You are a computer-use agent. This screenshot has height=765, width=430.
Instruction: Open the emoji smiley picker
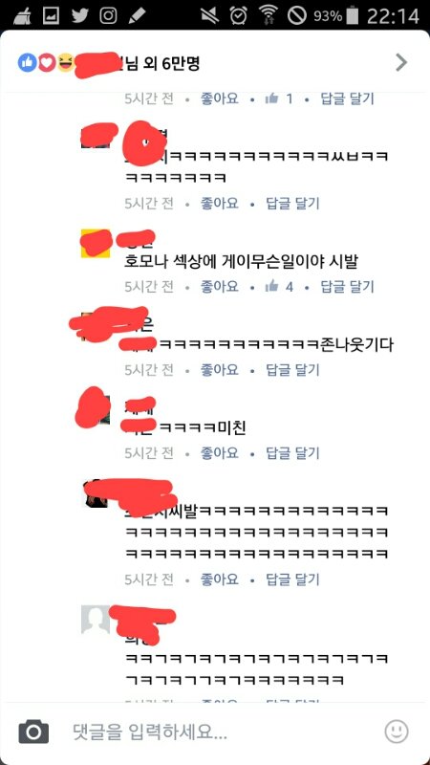point(397,732)
